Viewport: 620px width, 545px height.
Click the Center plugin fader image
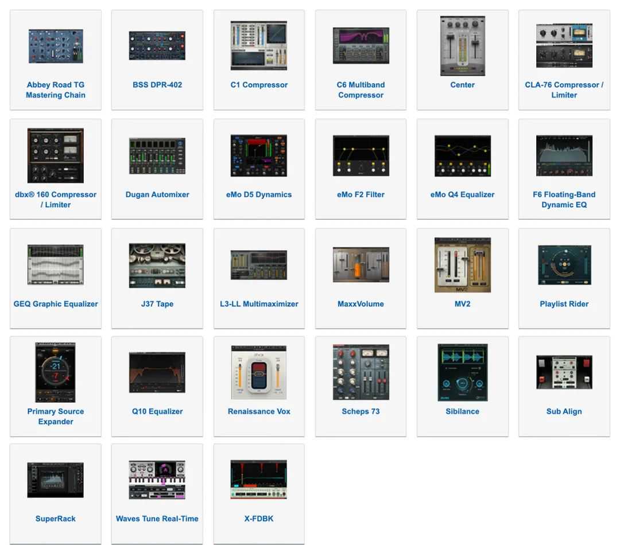(x=462, y=46)
